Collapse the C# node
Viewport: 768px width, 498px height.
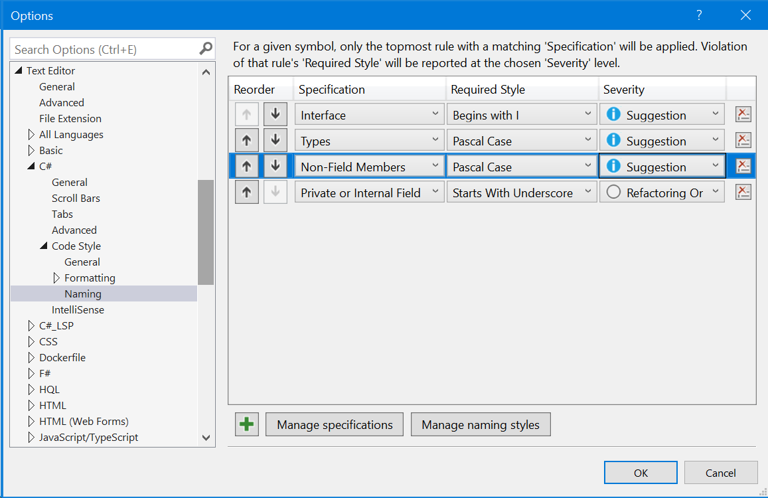(31, 166)
